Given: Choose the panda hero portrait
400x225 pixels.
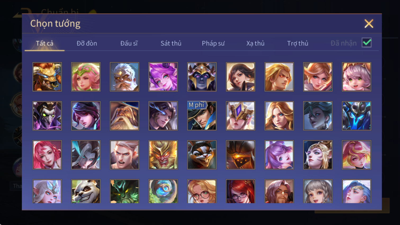Looking at the screenshot, I should coord(86,191).
